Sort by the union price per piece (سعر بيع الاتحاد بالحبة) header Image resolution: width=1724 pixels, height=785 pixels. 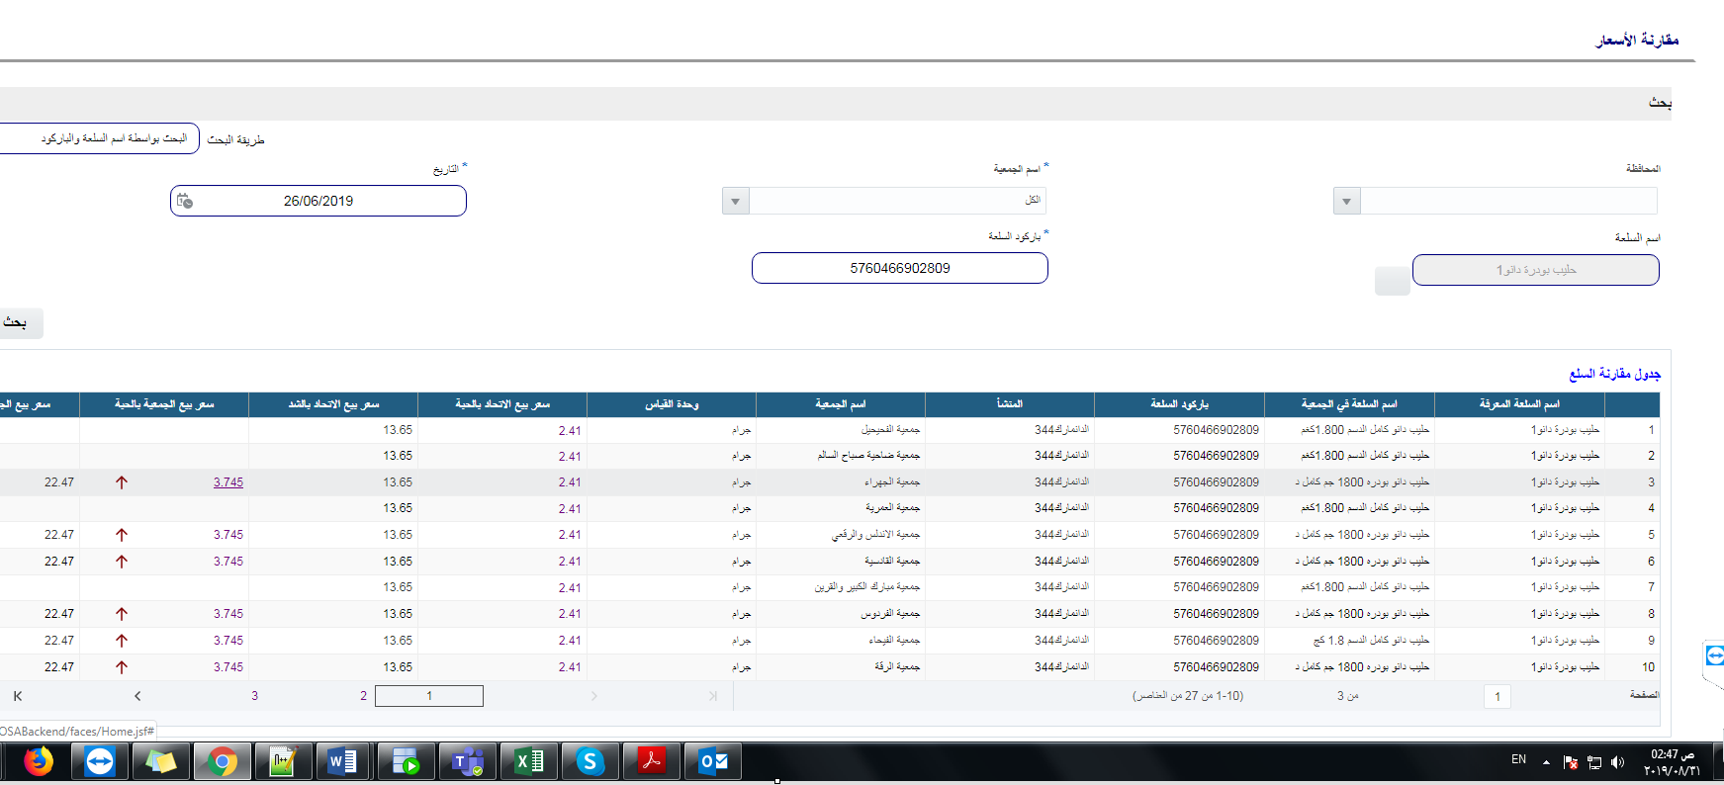pyautogui.click(x=502, y=404)
